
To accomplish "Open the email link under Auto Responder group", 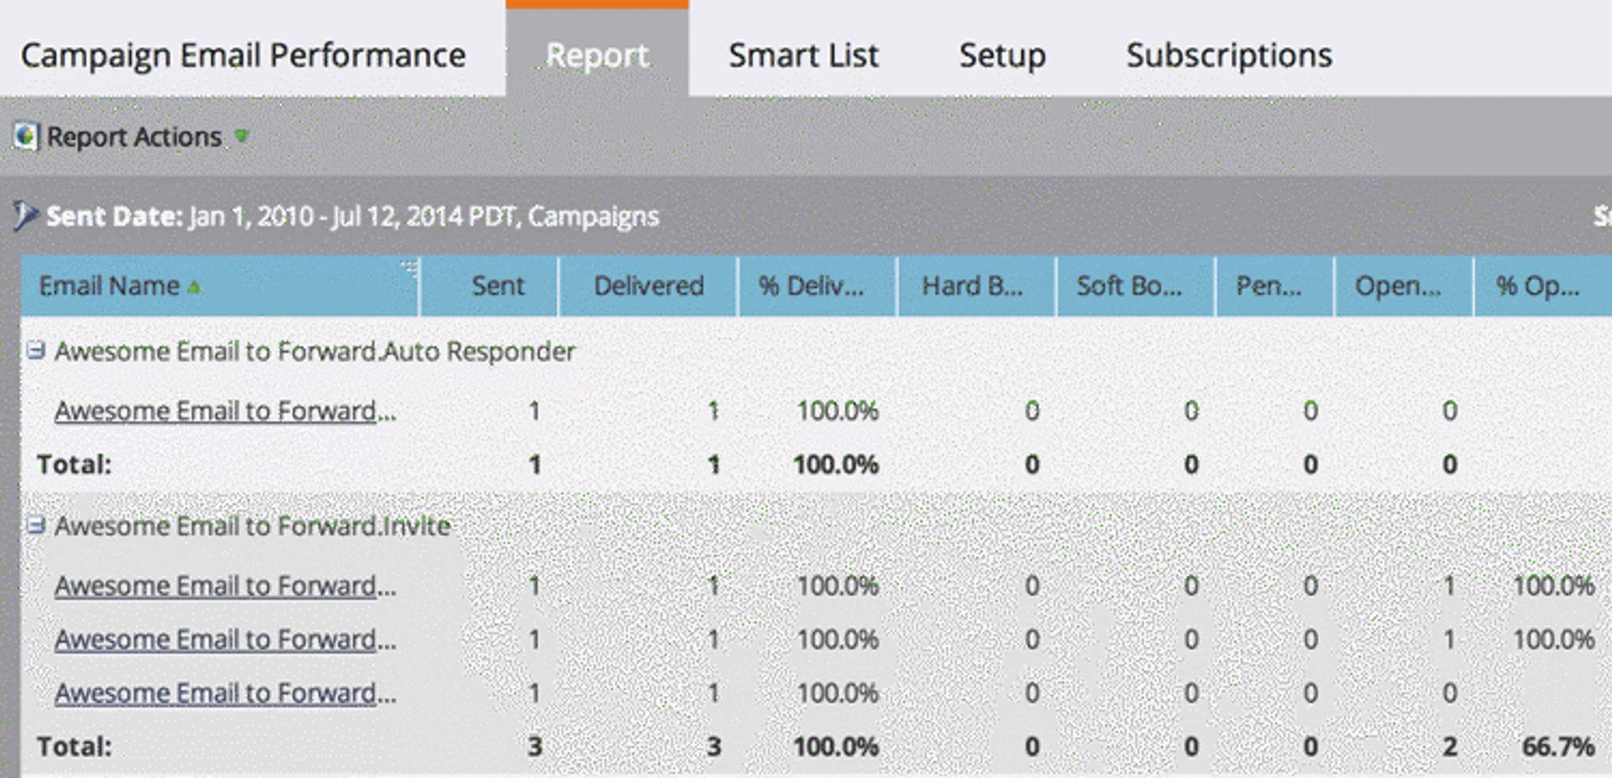I will [225, 411].
